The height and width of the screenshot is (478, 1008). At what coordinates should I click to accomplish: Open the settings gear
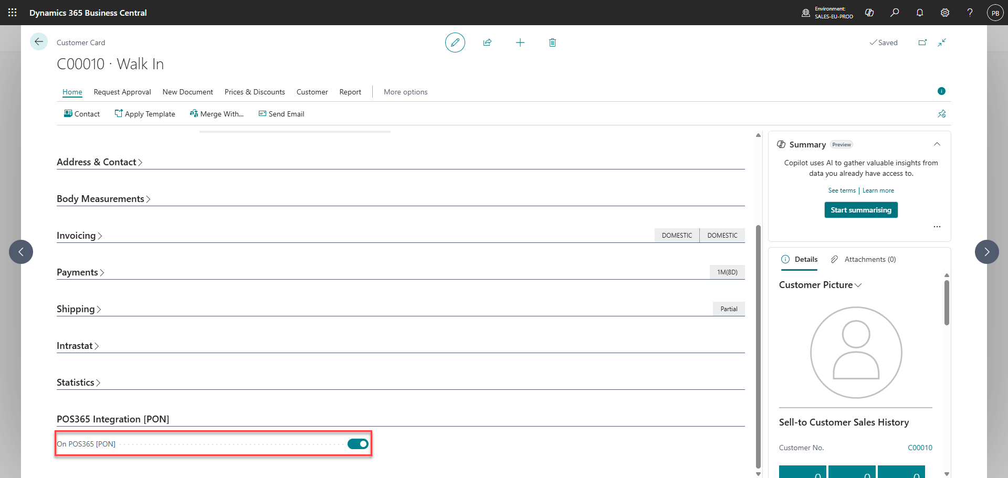(x=945, y=13)
